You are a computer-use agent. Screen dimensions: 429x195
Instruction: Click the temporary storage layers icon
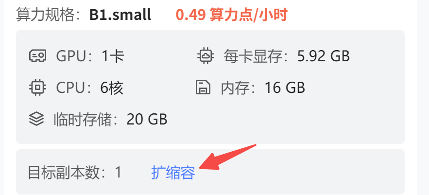pos(36,120)
